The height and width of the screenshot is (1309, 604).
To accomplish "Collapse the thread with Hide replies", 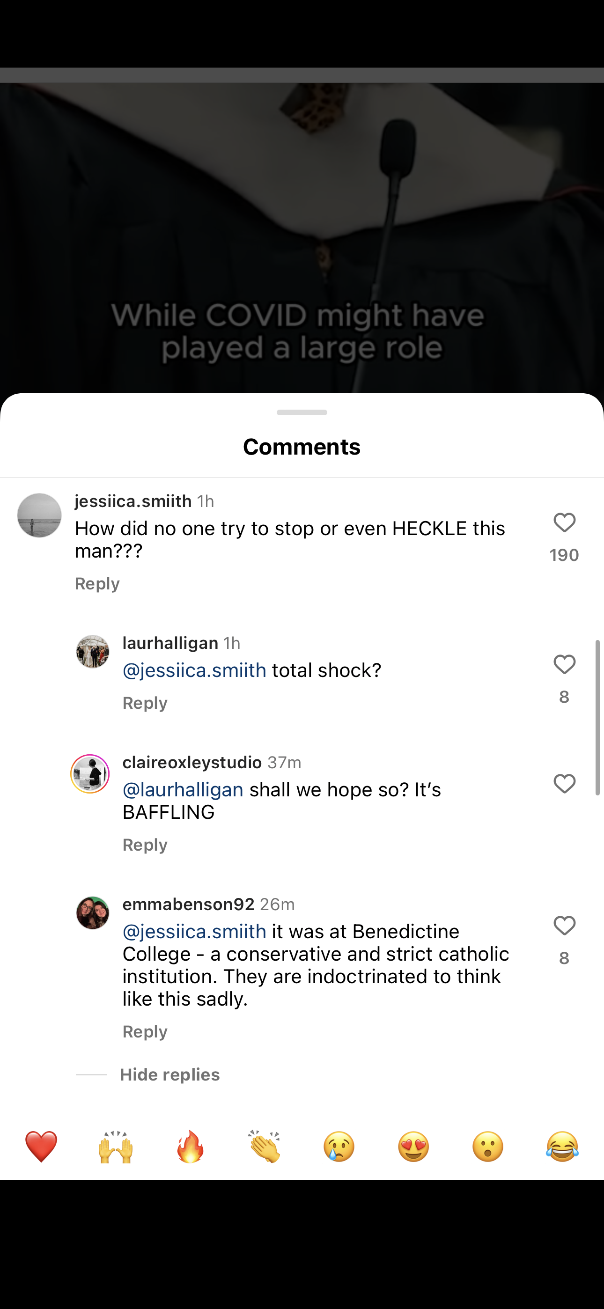I will 169,1075.
